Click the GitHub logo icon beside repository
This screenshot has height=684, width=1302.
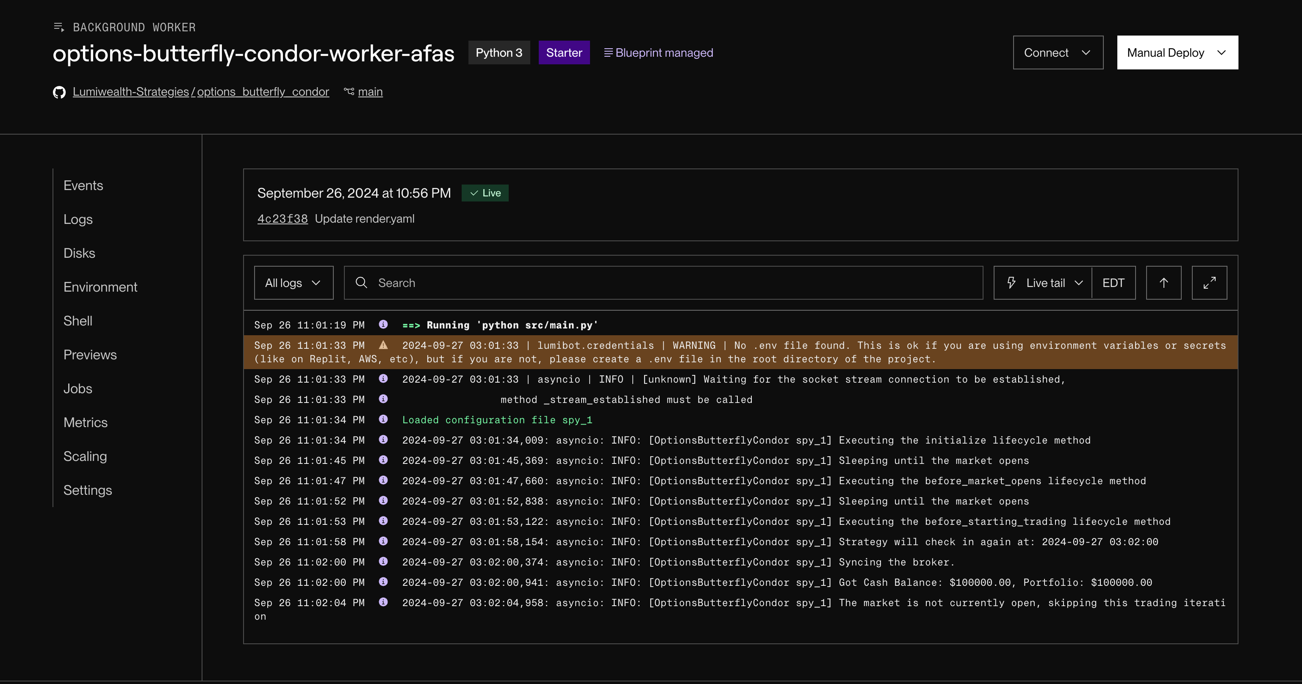click(x=59, y=92)
